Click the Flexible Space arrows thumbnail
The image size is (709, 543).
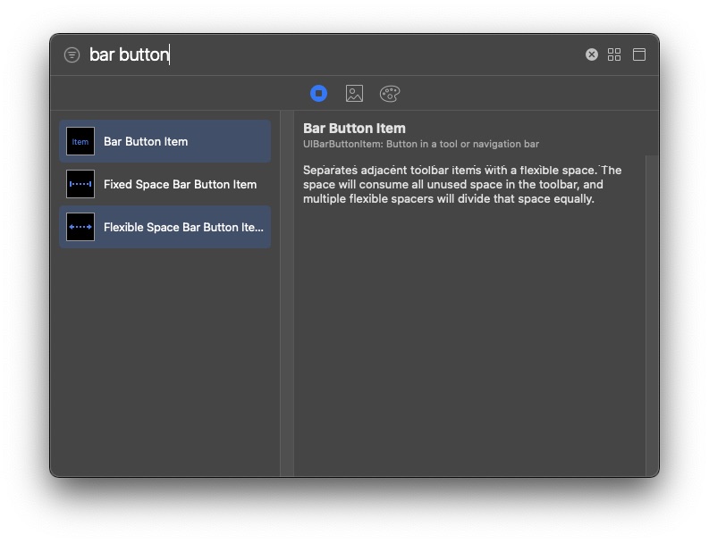coord(80,227)
